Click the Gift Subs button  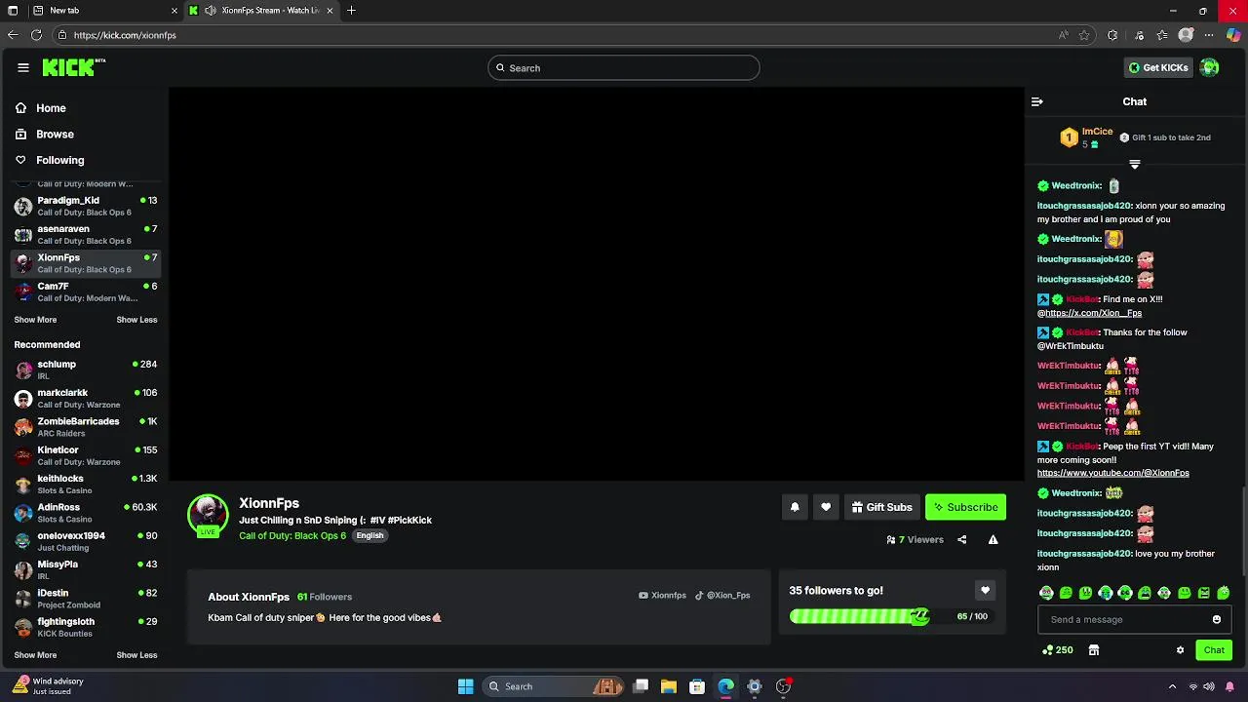[881, 507]
